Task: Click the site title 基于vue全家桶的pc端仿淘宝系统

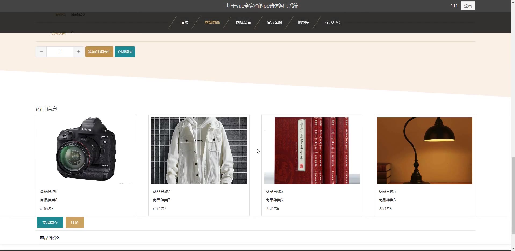Action: (262, 6)
